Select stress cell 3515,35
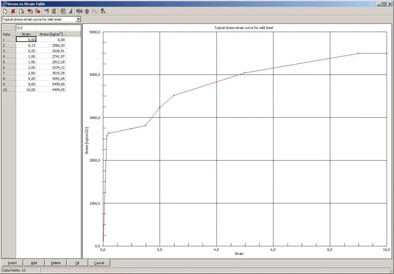The width and height of the screenshot is (394, 274). coord(51,73)
